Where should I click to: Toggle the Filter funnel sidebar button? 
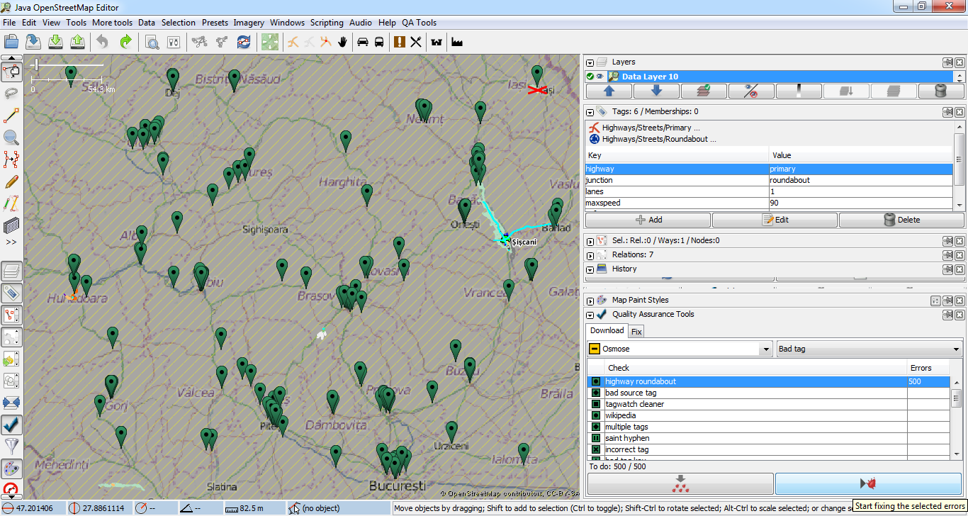[x=12, y=447]
